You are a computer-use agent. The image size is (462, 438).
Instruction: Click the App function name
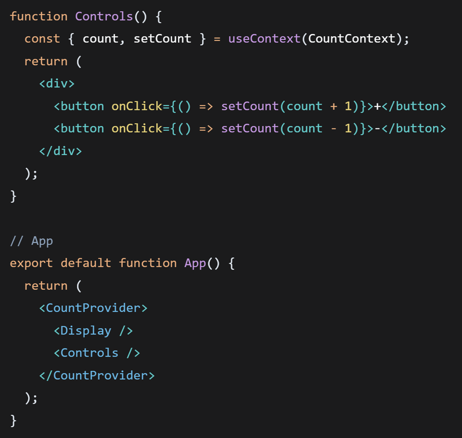[x=195, y=264]
